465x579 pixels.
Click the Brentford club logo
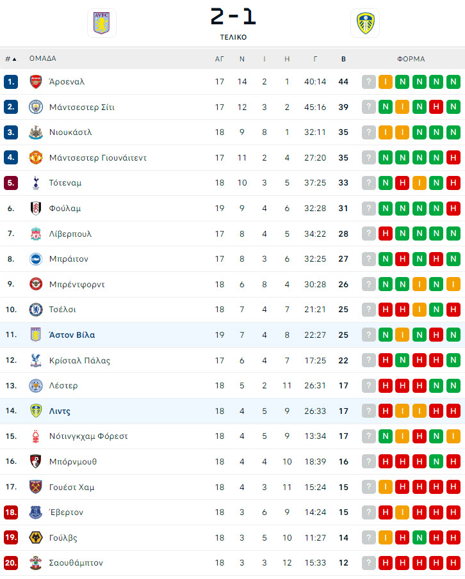click(36, 284)
